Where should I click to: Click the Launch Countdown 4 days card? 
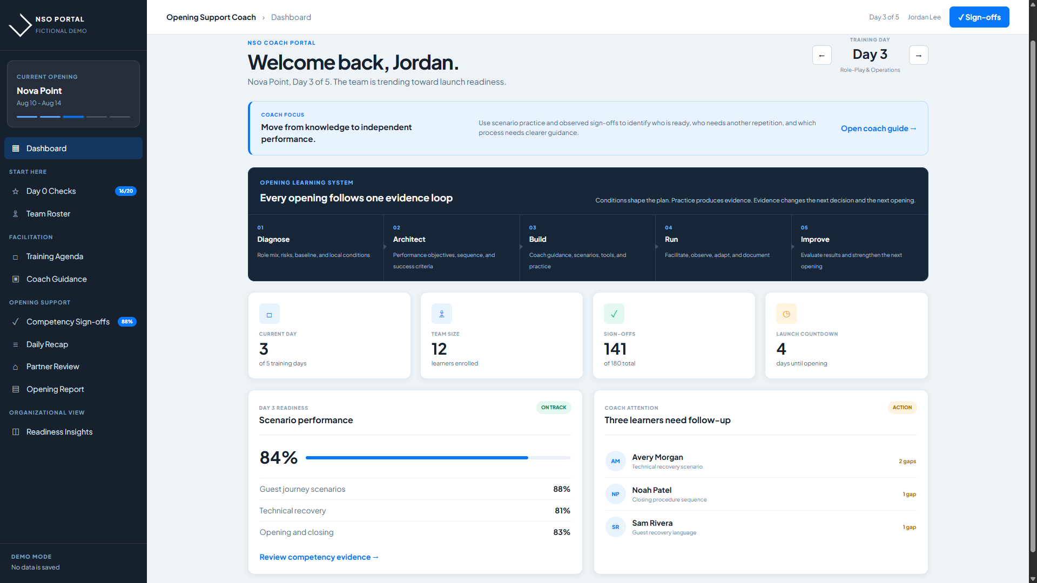[846, 336]
